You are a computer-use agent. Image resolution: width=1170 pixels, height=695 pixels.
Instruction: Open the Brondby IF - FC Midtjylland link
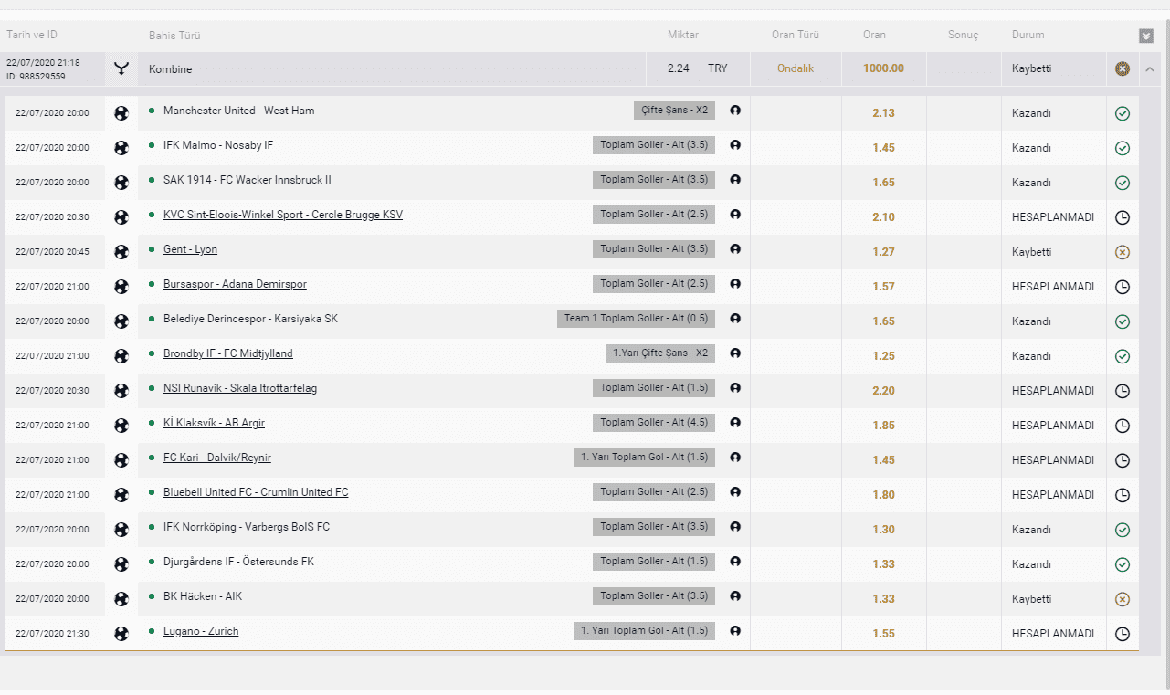click(228, 353)
